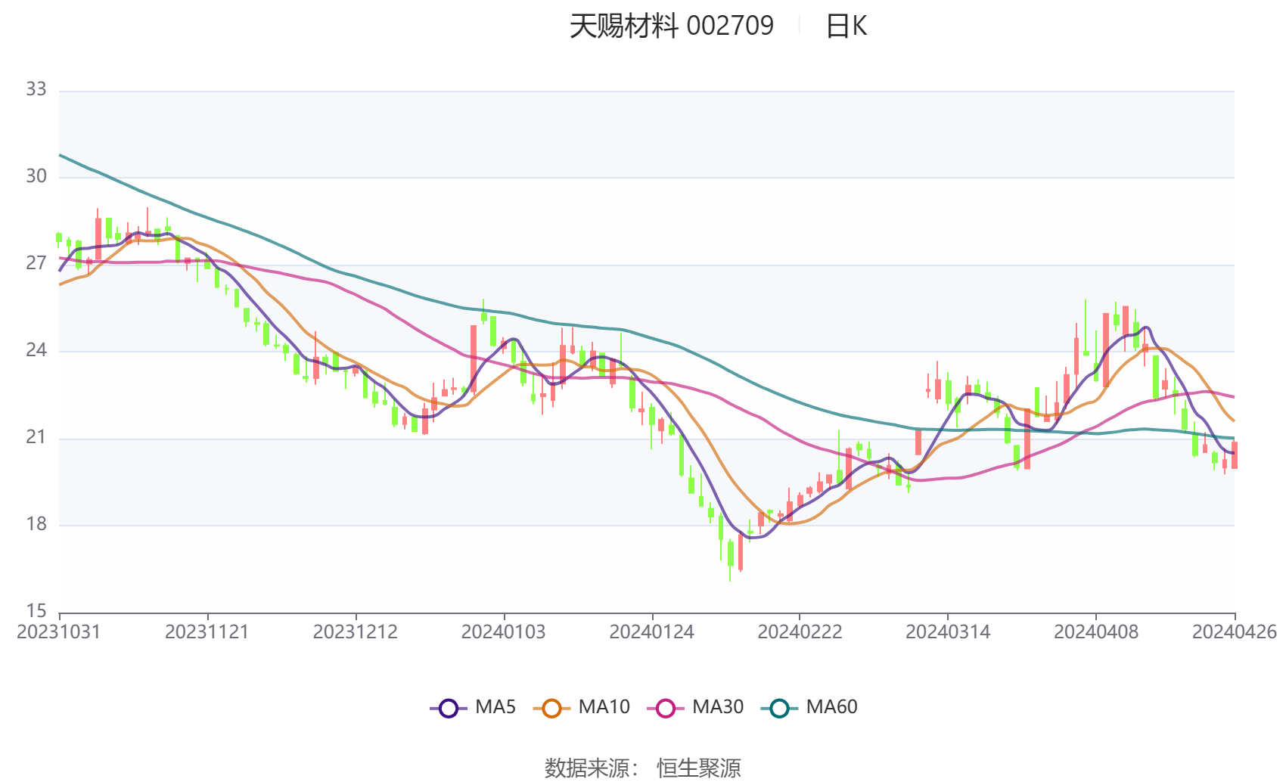Hide the MA10 series via its label
This screenshot has width=1286, height=782.
pyautogui.click(x=604, y=707)
